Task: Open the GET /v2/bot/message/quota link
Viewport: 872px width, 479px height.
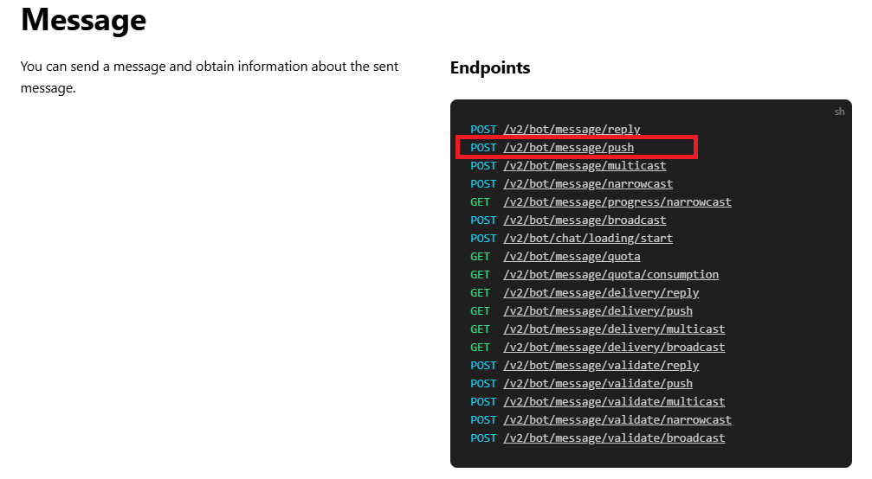Action: tap(572, 257)
